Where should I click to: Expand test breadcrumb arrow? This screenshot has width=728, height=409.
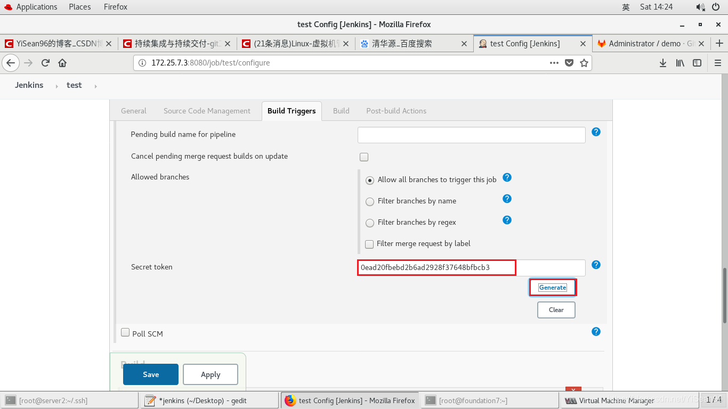[95, 86]
